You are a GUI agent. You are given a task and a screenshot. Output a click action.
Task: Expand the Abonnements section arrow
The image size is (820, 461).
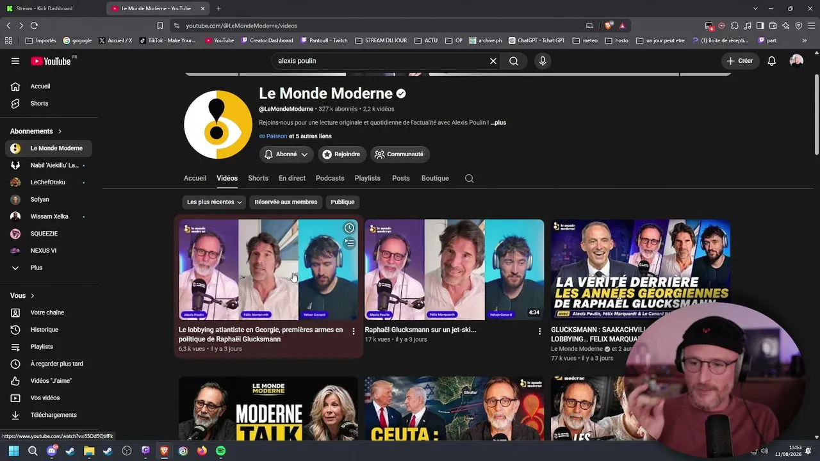pyautogui.click(x=60, y=131)
